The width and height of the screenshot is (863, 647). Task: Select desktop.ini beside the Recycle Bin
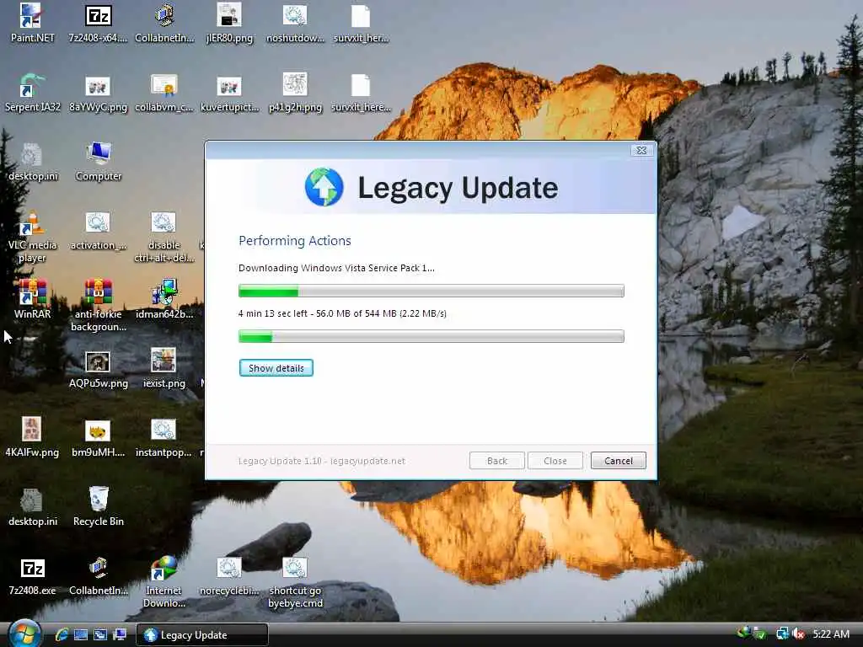tap(33, 506)
